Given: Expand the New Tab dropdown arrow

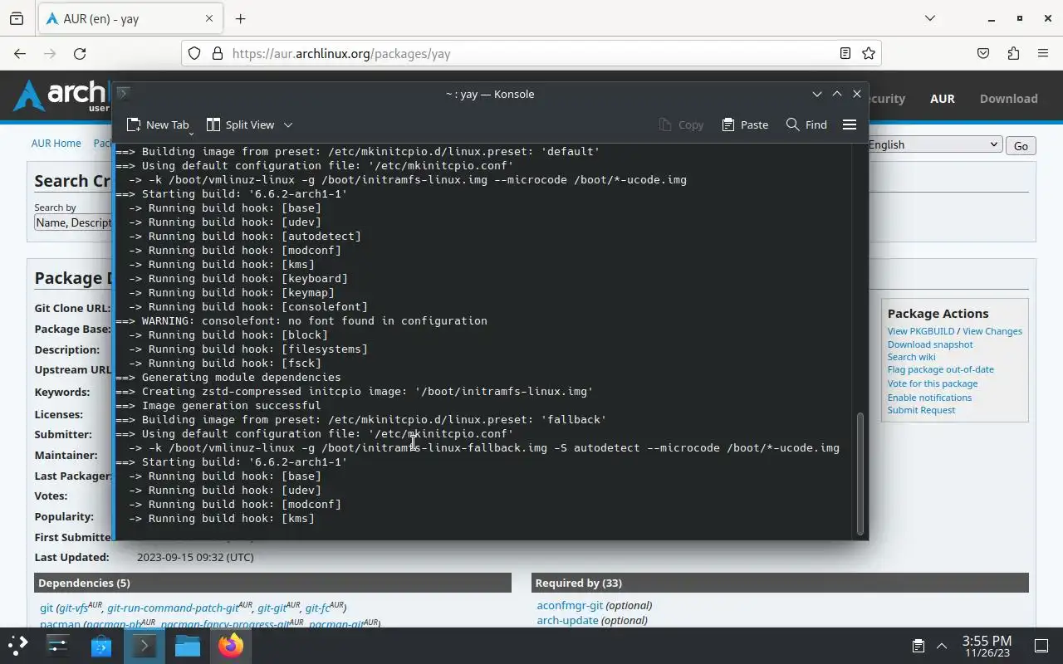Looking at the screenshot, I should tap(191, 132).
